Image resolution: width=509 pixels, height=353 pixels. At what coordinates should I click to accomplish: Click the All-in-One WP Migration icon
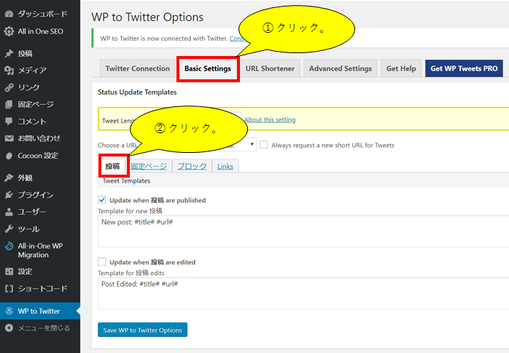(9, 246)
